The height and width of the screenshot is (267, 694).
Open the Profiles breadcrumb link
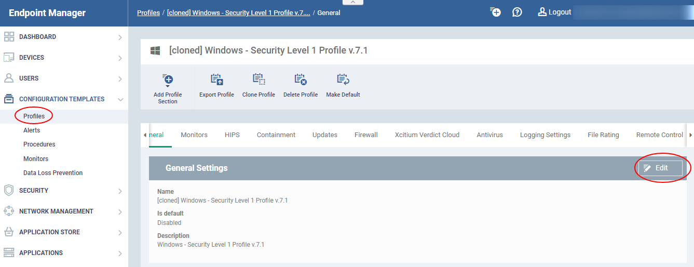point(148,13)
